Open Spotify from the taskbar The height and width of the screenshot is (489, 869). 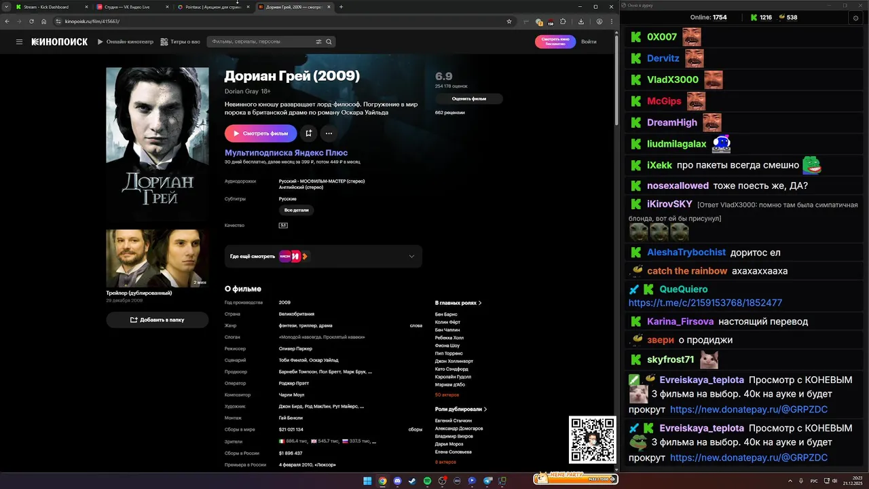coord(427,481)
